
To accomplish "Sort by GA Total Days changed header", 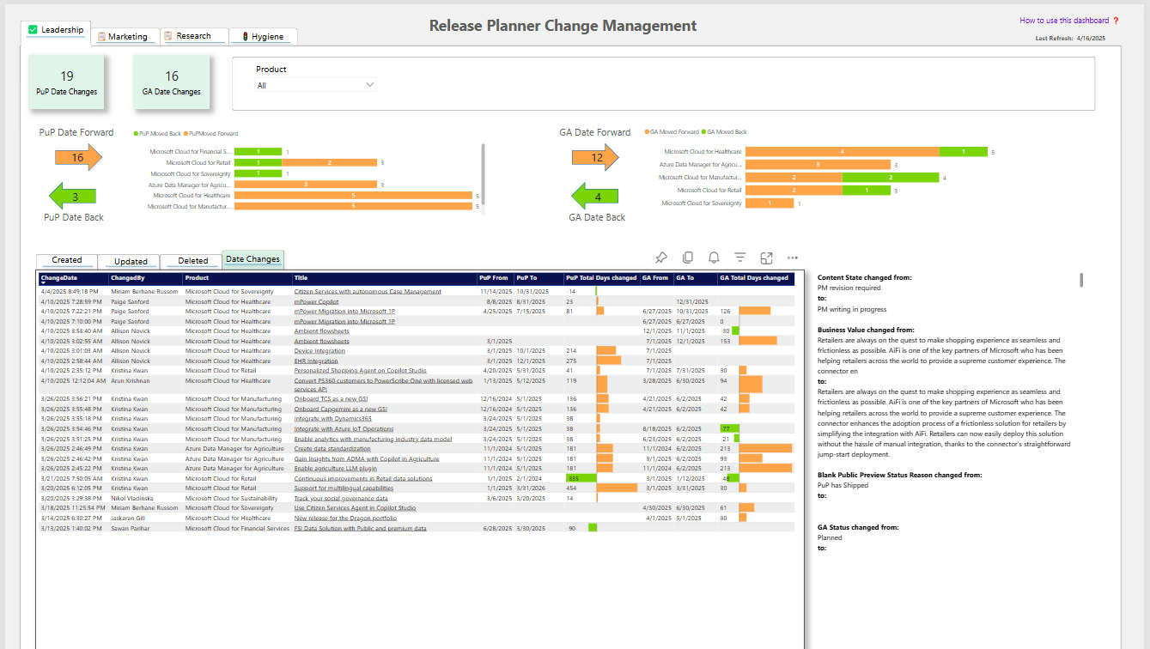I will click(754, 278).
